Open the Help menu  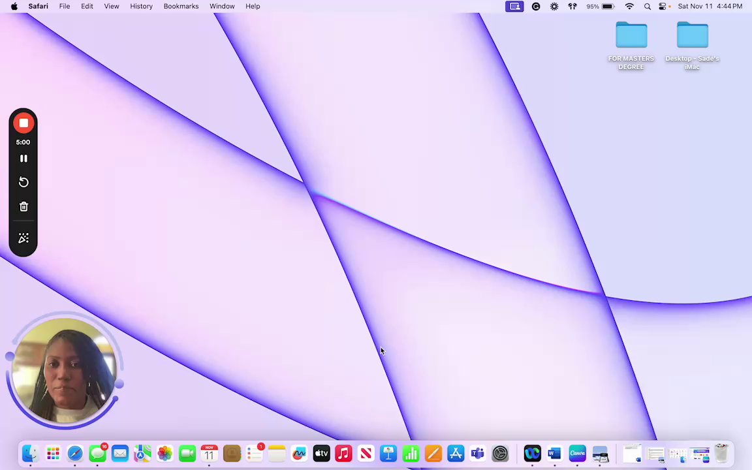(x=253, y=7)
